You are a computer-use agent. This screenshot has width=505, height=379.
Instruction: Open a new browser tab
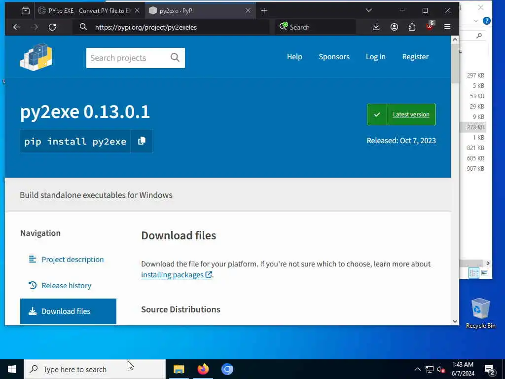coord(264,11)
